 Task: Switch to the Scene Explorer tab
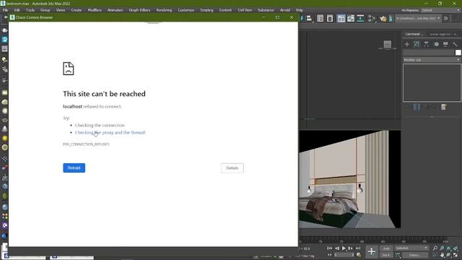pos(443,34)
